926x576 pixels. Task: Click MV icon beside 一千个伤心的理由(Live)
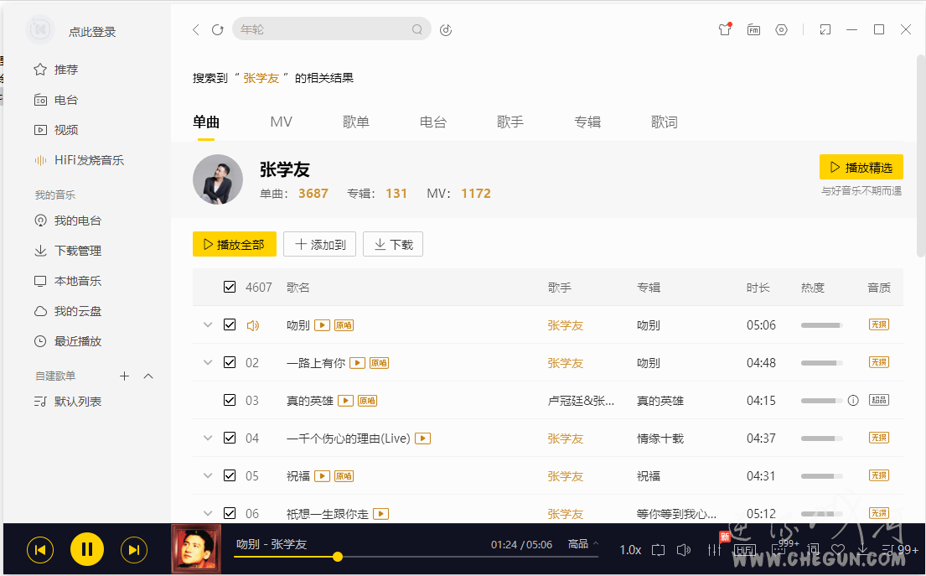[423, 438]
